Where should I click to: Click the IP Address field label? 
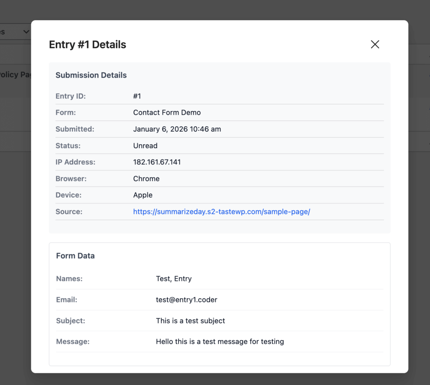[x=76, y=162]
